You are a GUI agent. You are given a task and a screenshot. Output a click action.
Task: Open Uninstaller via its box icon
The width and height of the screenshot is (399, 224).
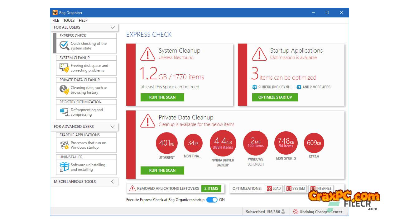(64, 167)
